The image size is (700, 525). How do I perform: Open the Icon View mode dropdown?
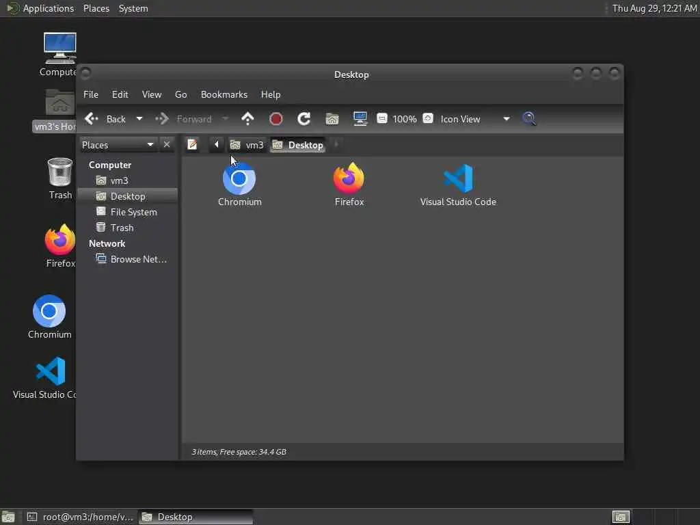[475, 119]
